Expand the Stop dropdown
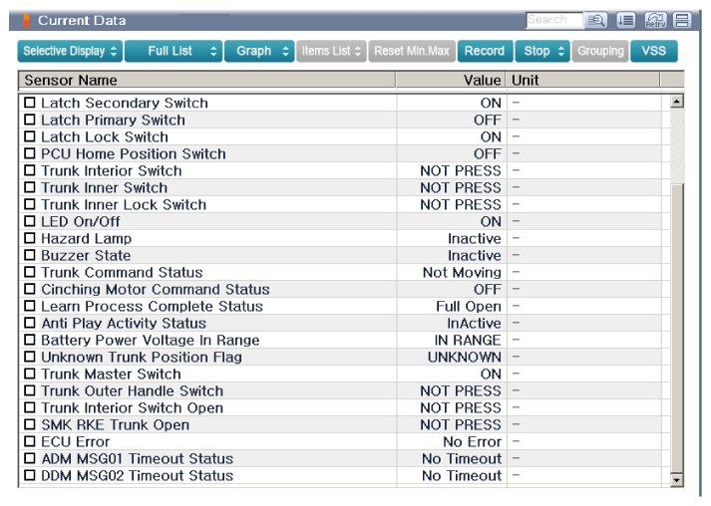The width and height of the screenshot is (711, 506). (544, 50)
